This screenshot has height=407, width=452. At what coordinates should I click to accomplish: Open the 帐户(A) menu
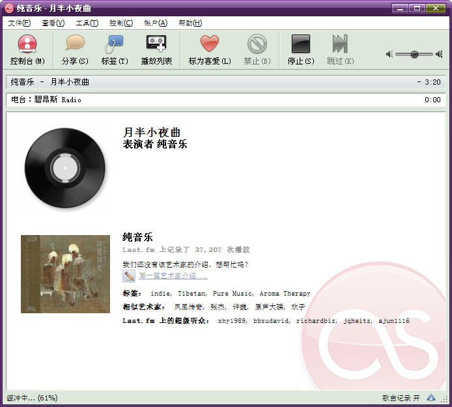156,23
